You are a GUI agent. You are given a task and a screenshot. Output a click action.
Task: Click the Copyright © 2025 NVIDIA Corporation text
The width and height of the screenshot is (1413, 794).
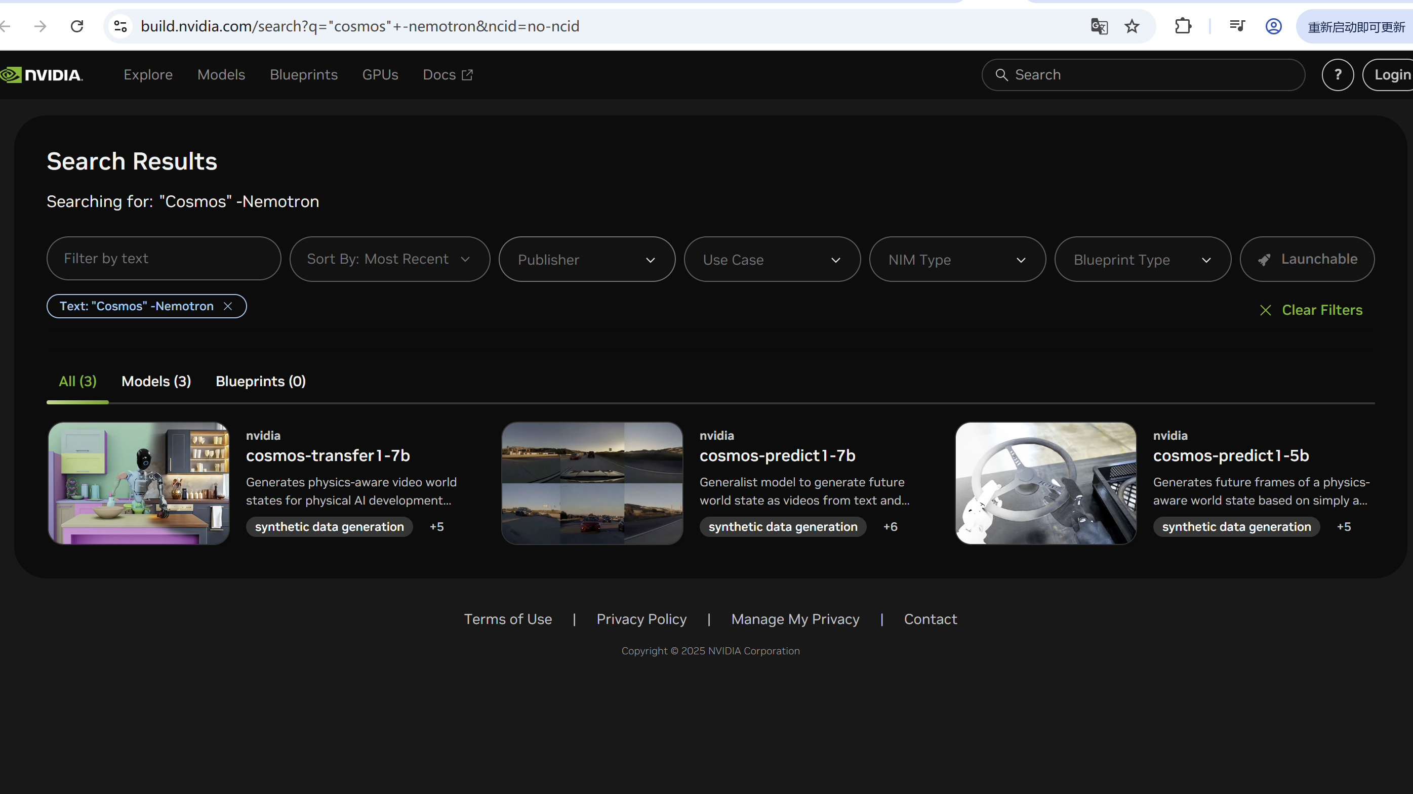(710, 651)
